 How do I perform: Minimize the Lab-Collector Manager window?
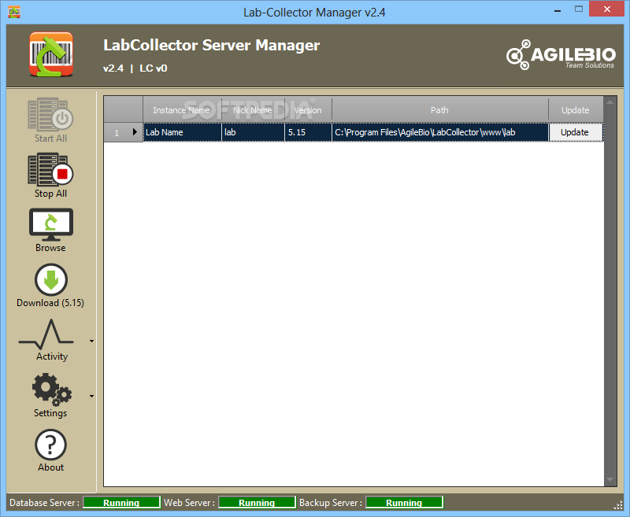pyautogui.click(x=558, y=10)
